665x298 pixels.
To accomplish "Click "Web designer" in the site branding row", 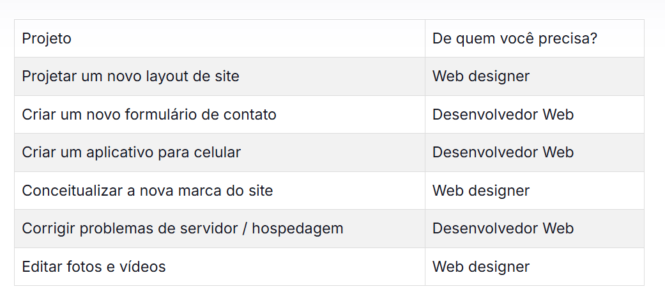I will coord(481,191).
